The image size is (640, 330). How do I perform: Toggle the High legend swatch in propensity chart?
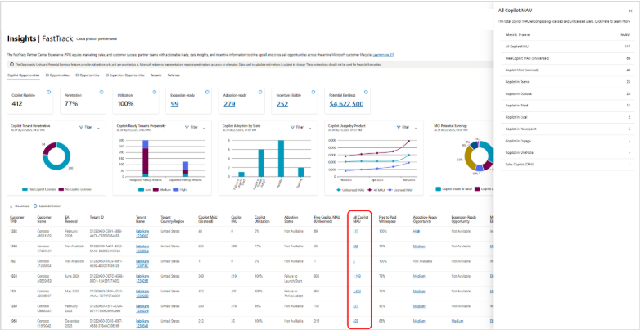(176, 189)
